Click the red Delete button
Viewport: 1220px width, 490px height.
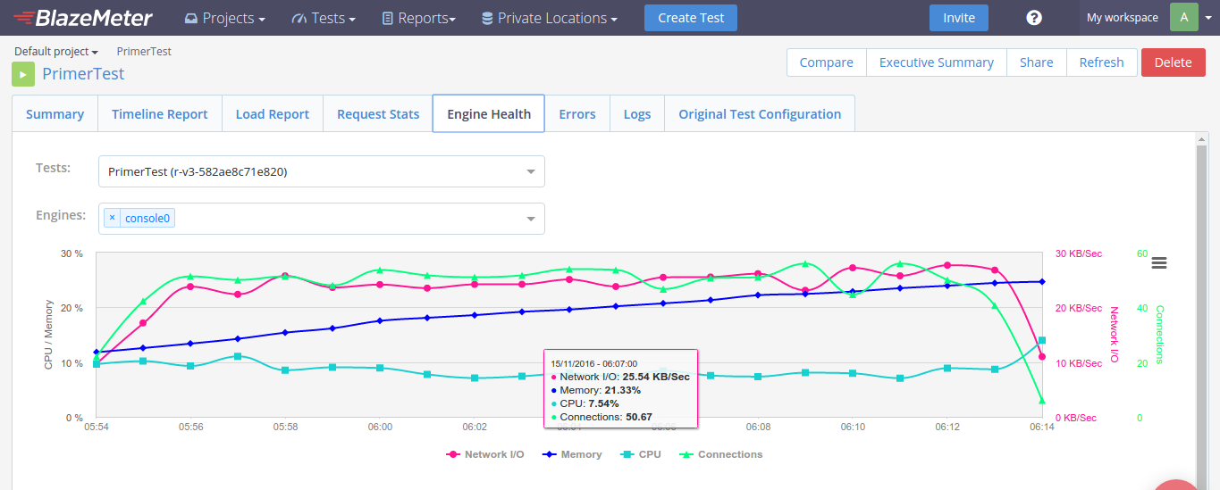click(x=1173, y=62)
